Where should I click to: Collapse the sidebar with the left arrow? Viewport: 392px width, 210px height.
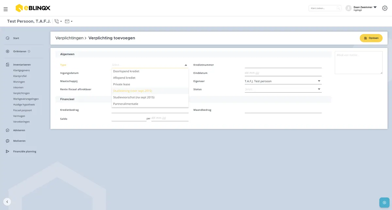pos(7,202)
